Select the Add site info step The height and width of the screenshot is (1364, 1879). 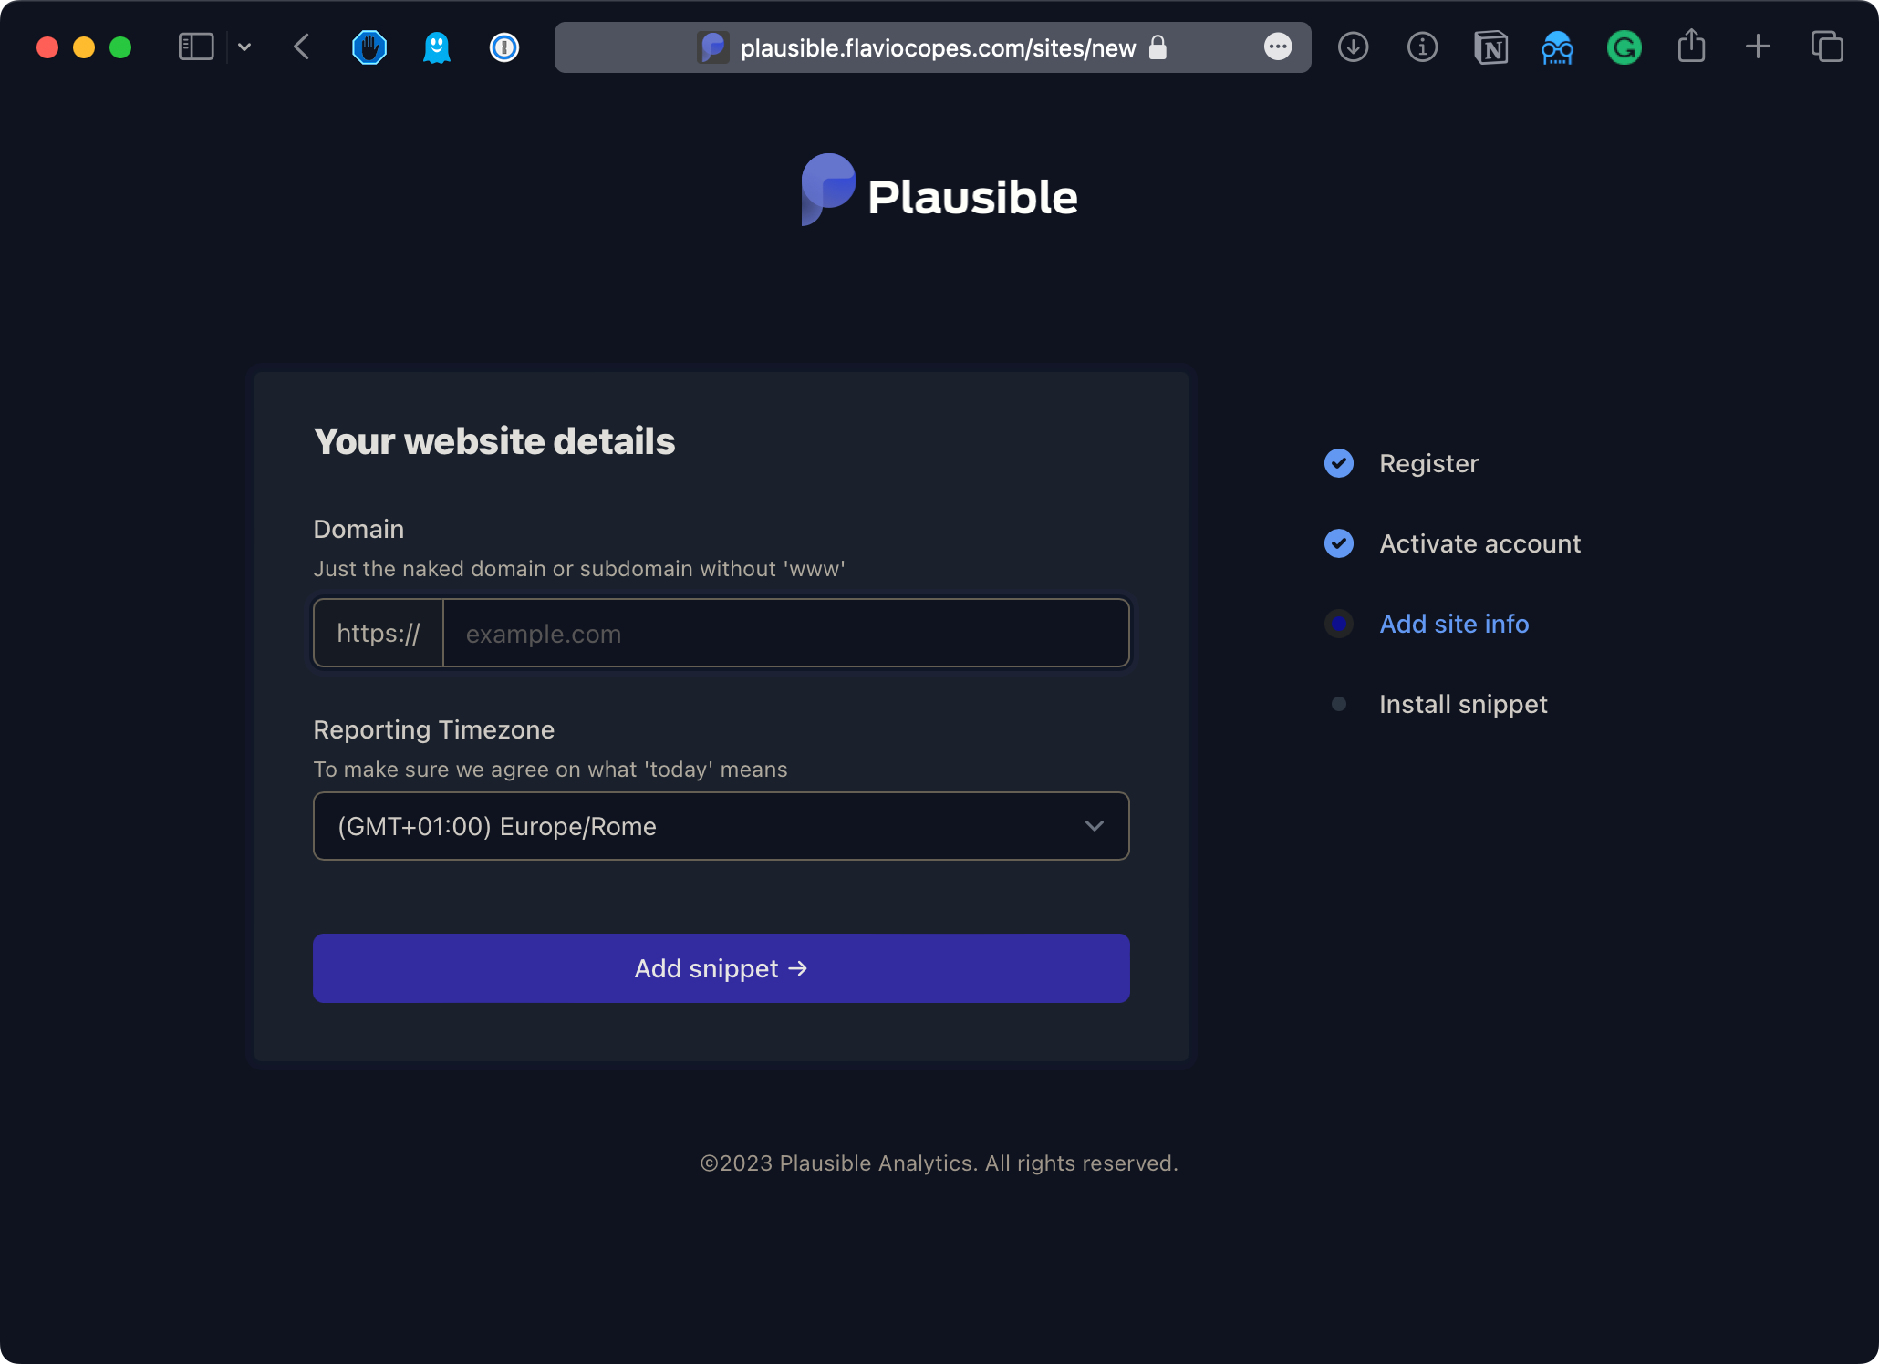1454,624
